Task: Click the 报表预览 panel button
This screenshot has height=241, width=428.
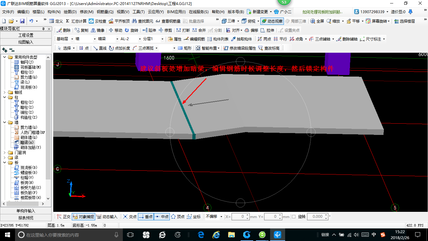Action: pos(26,217)
